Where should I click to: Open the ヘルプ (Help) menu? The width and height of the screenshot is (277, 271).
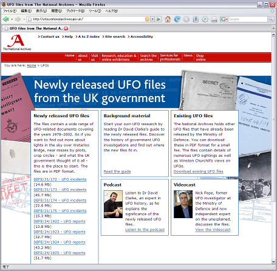112,11
